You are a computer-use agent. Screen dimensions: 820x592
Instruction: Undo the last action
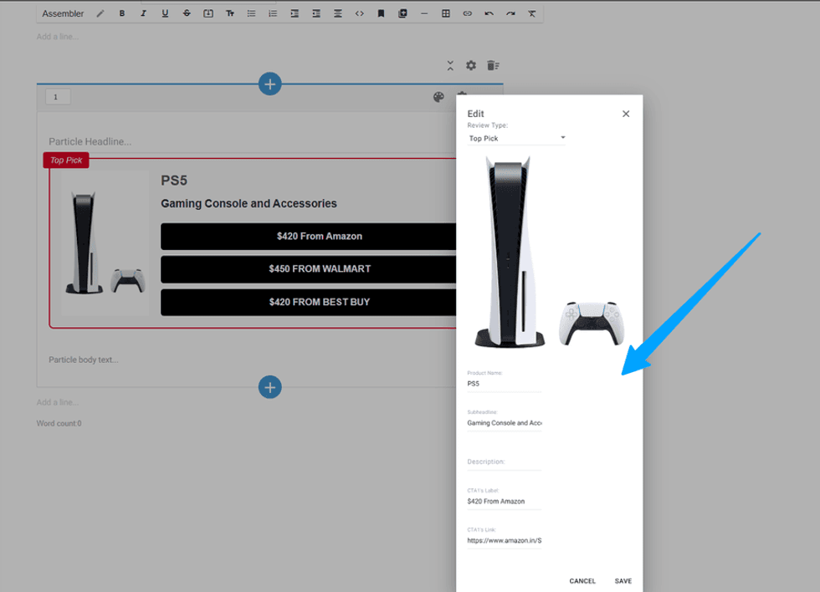pyautogui.click(x=489, y=13)
